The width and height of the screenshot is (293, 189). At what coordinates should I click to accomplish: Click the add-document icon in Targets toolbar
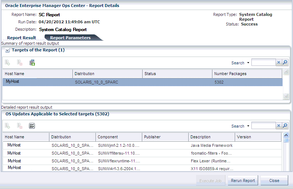[x=7, y=63]
